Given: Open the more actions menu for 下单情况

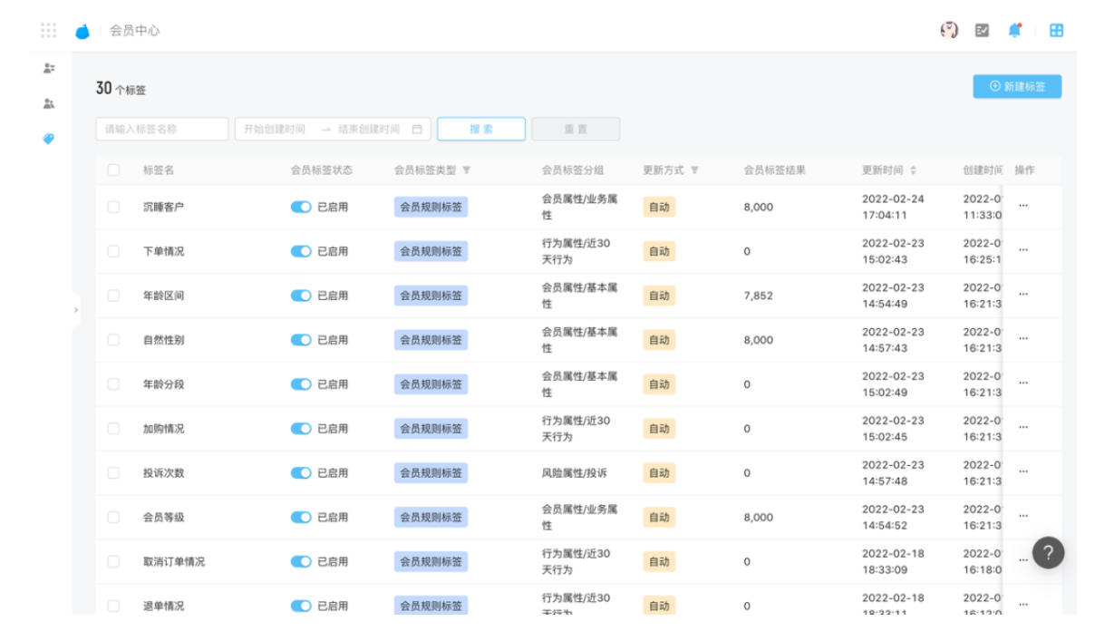Looking at the screenshot, I should tap(1023, 250).
